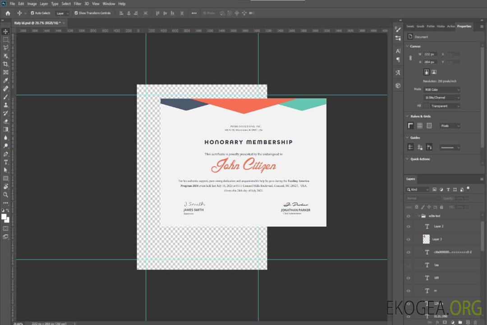The image size is (487, 325).
Task: Open the Fill Transparent dropdown
Action: (445, 106)
